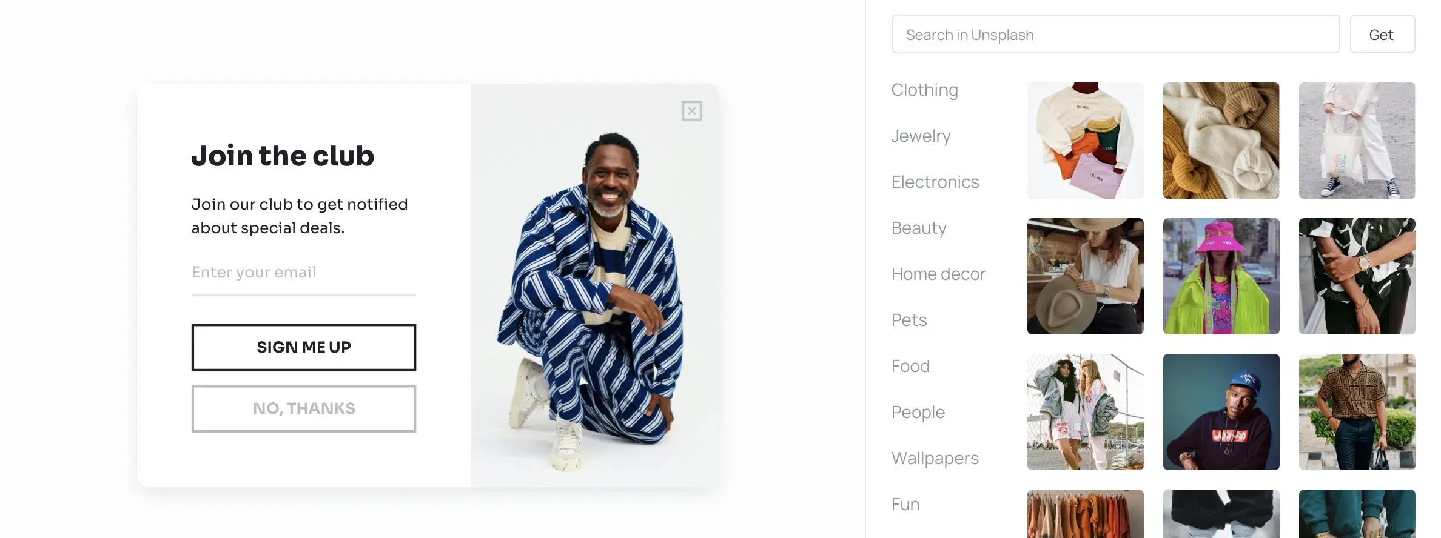Click the NO, THANKS button

pyautogui.click(x=304, y=408)
